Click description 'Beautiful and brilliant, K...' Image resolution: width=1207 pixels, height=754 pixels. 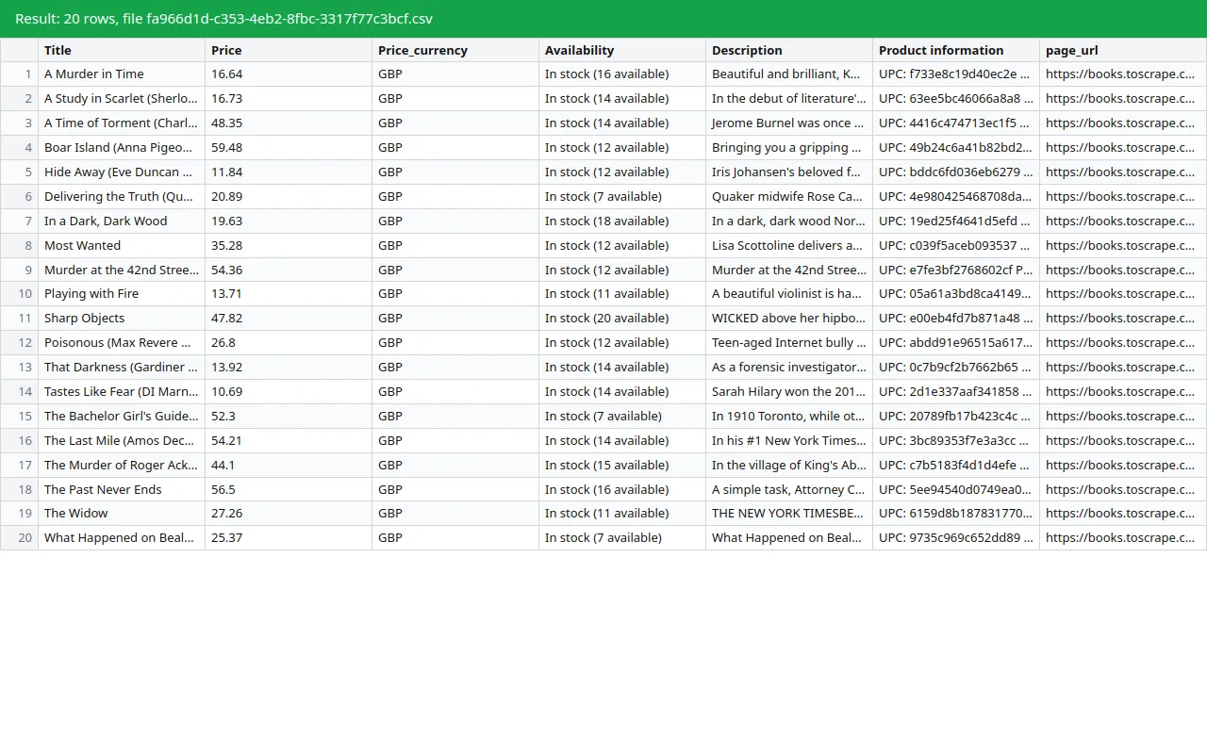[x=789, y=74]
